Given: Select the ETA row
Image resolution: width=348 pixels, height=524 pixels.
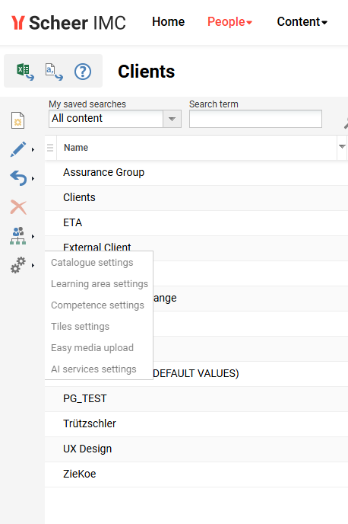Looking at the screenshot, I should click(196, 223).
